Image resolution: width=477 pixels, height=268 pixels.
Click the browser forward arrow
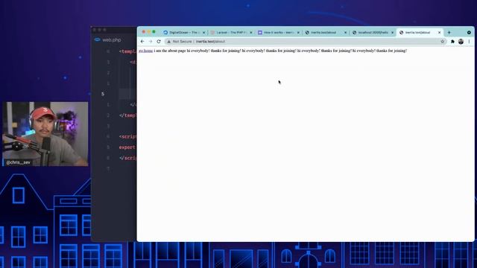click(151, 42)
